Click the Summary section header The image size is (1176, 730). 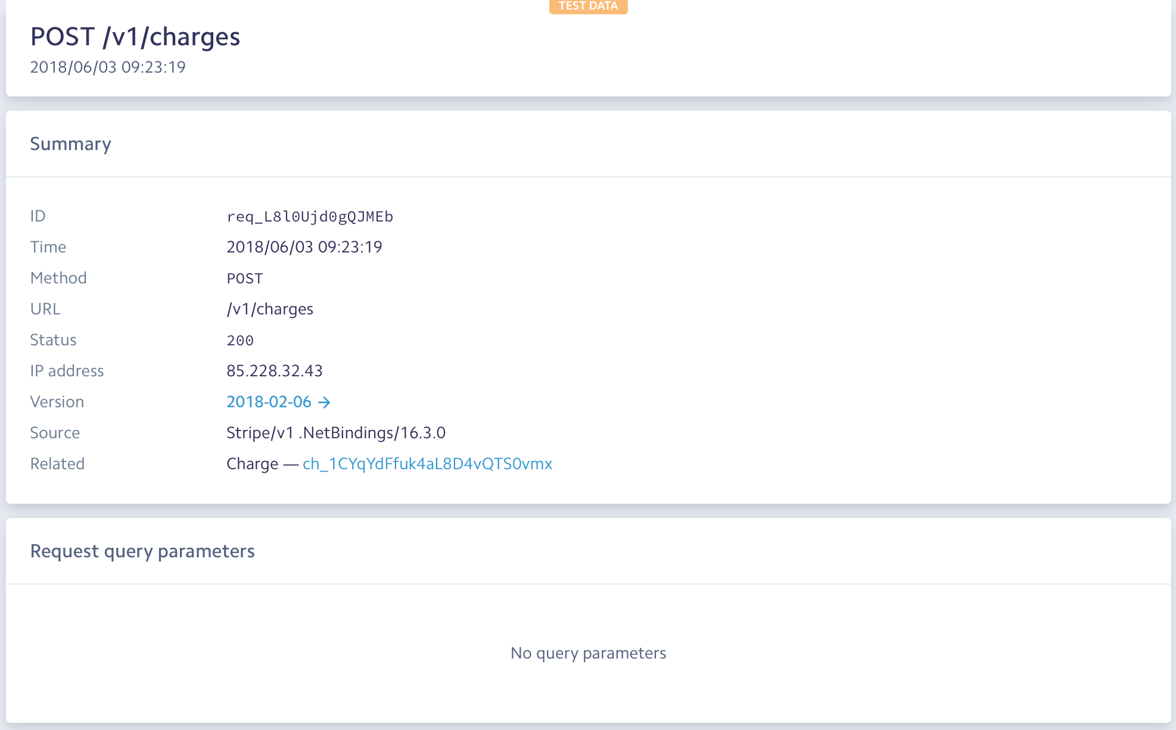point(70,143)
